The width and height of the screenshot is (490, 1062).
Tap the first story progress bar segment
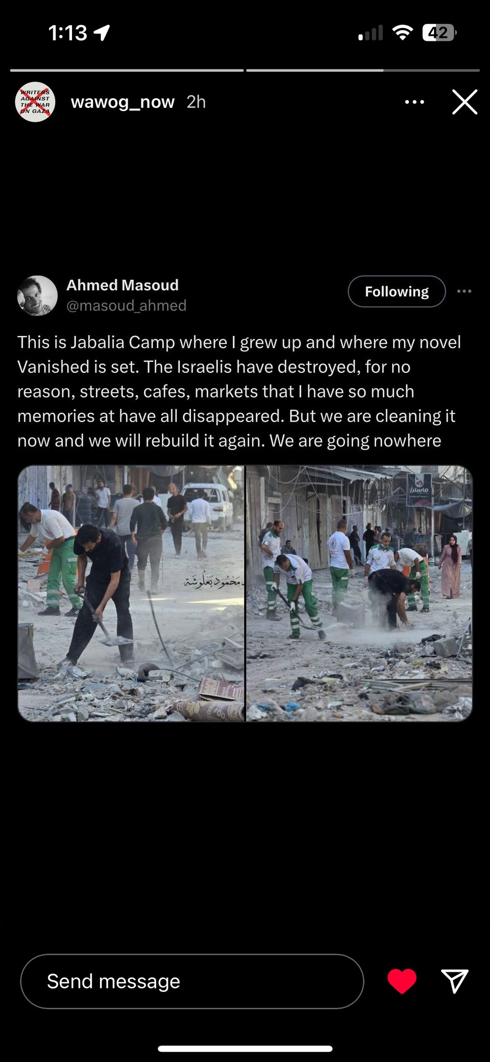click(x=127, y=70)
